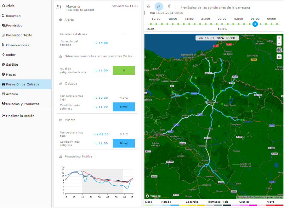Click the Mapbox logo on the map
Viewport: 284px width, 208px height.
tap(153, 196)
